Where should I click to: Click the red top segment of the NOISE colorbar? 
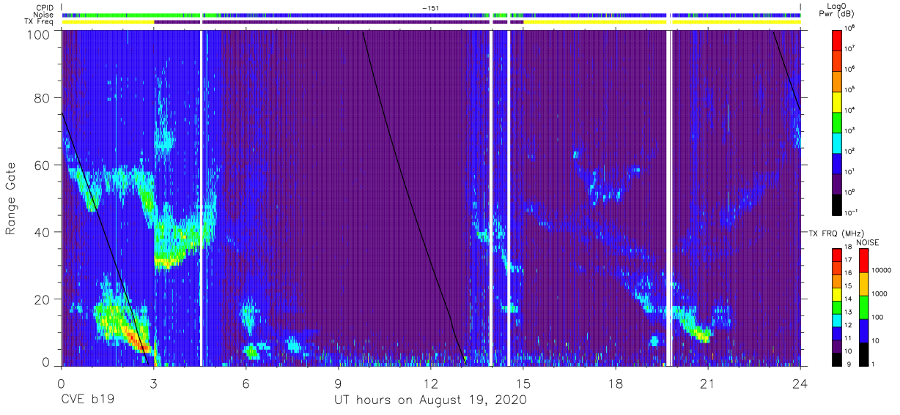[863, 261]
